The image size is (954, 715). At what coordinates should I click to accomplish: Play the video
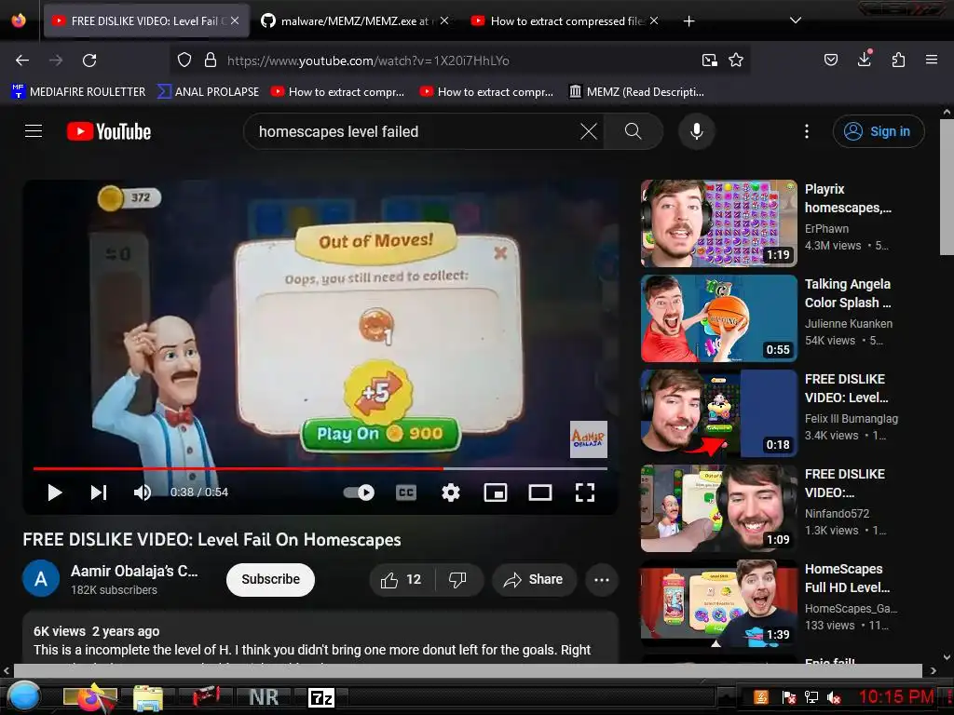pos(54,492)
